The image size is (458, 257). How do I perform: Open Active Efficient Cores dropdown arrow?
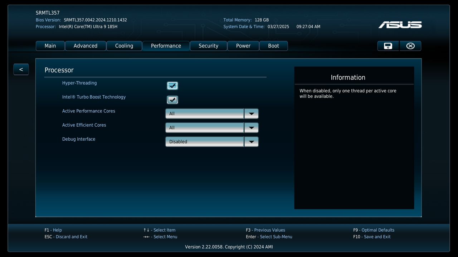coord(251,127)
